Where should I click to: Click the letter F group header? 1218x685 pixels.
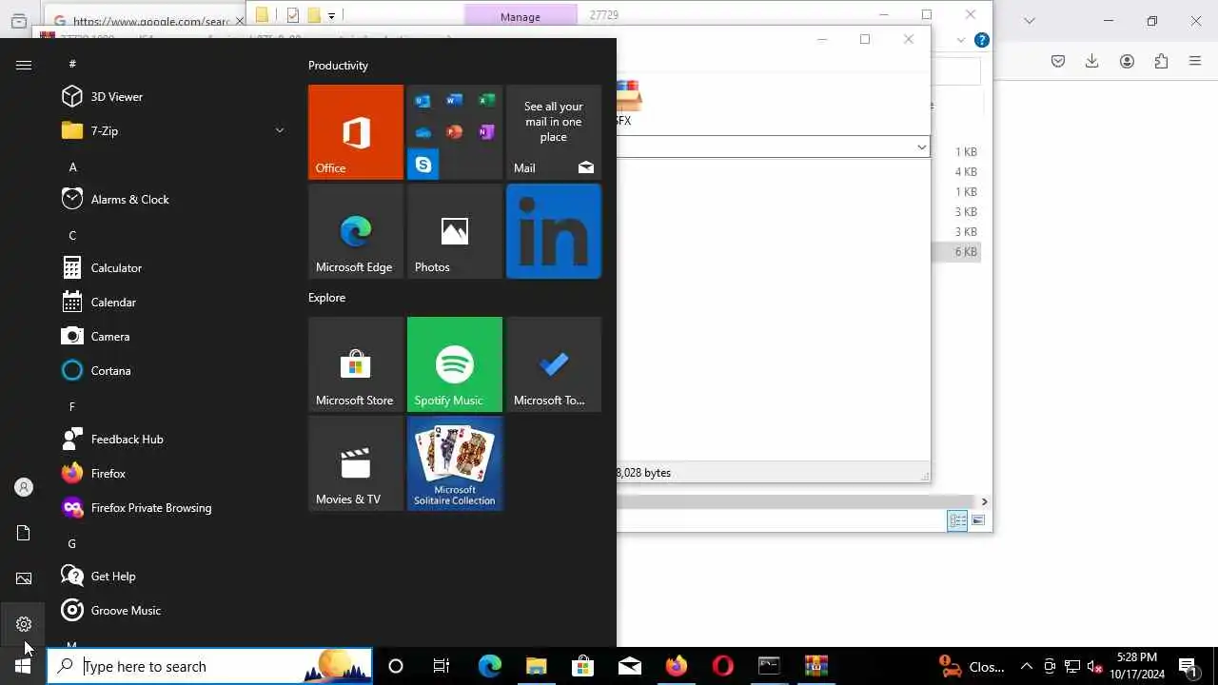[72, 406]
